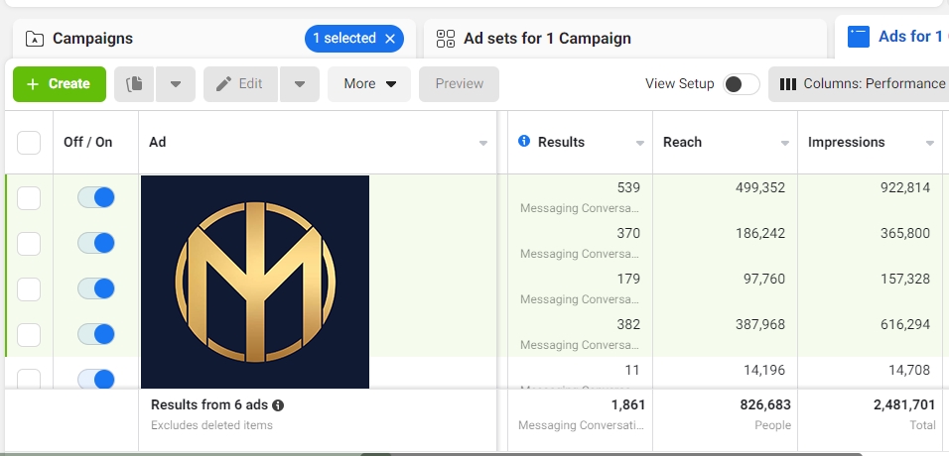Click the total Reach value 826,683
Image resolution: width=949 pixels, height=456 pixels.
pyautogui.click(x=765, y=404)
